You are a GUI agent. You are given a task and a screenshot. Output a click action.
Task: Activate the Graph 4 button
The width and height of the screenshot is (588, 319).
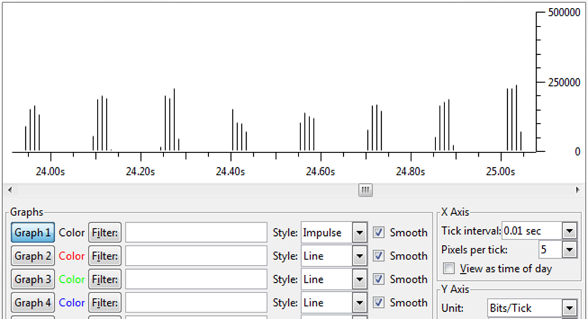33,303
